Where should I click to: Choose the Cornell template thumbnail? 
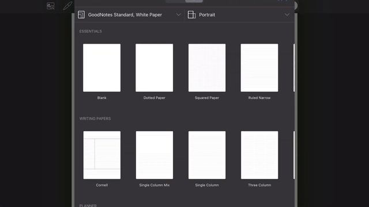click(102, 155)
